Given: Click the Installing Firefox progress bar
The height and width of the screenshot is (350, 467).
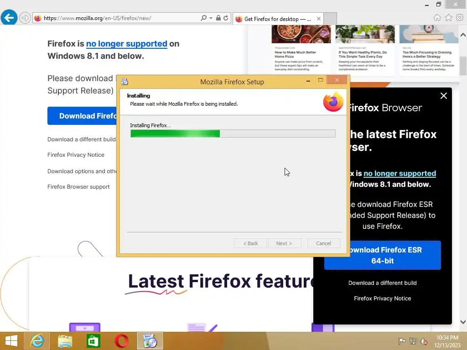Looking at the screenshot, I should (233, 134).
